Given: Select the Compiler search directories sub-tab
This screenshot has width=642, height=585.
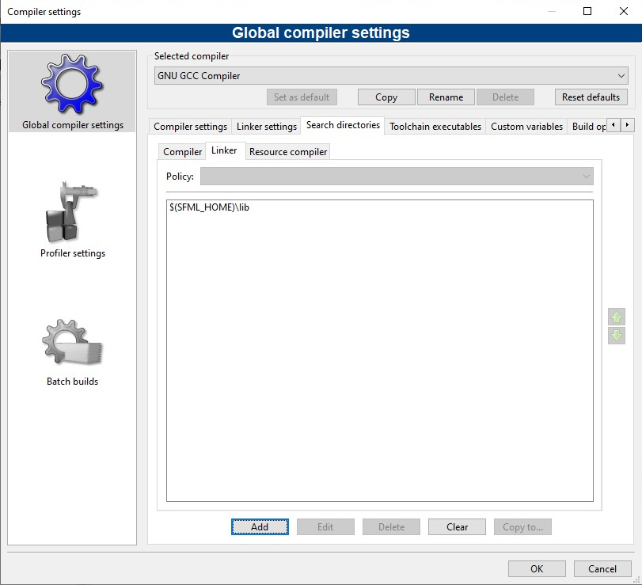Looking at the screenshot, I should click(x=182, y=152).
